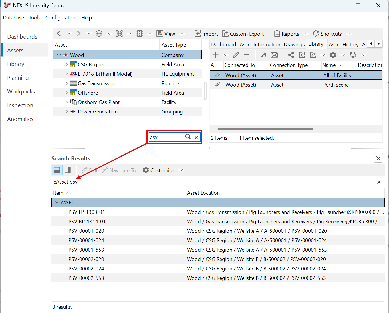Open dropdown next to plus icon
Image resolution: width=389 pixels, height=313 pixels.
click(226, 55)
